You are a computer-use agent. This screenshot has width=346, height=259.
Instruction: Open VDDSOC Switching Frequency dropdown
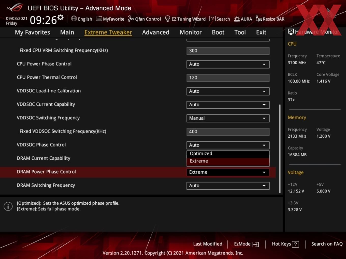pyautogui.click(x=228, y=118)
